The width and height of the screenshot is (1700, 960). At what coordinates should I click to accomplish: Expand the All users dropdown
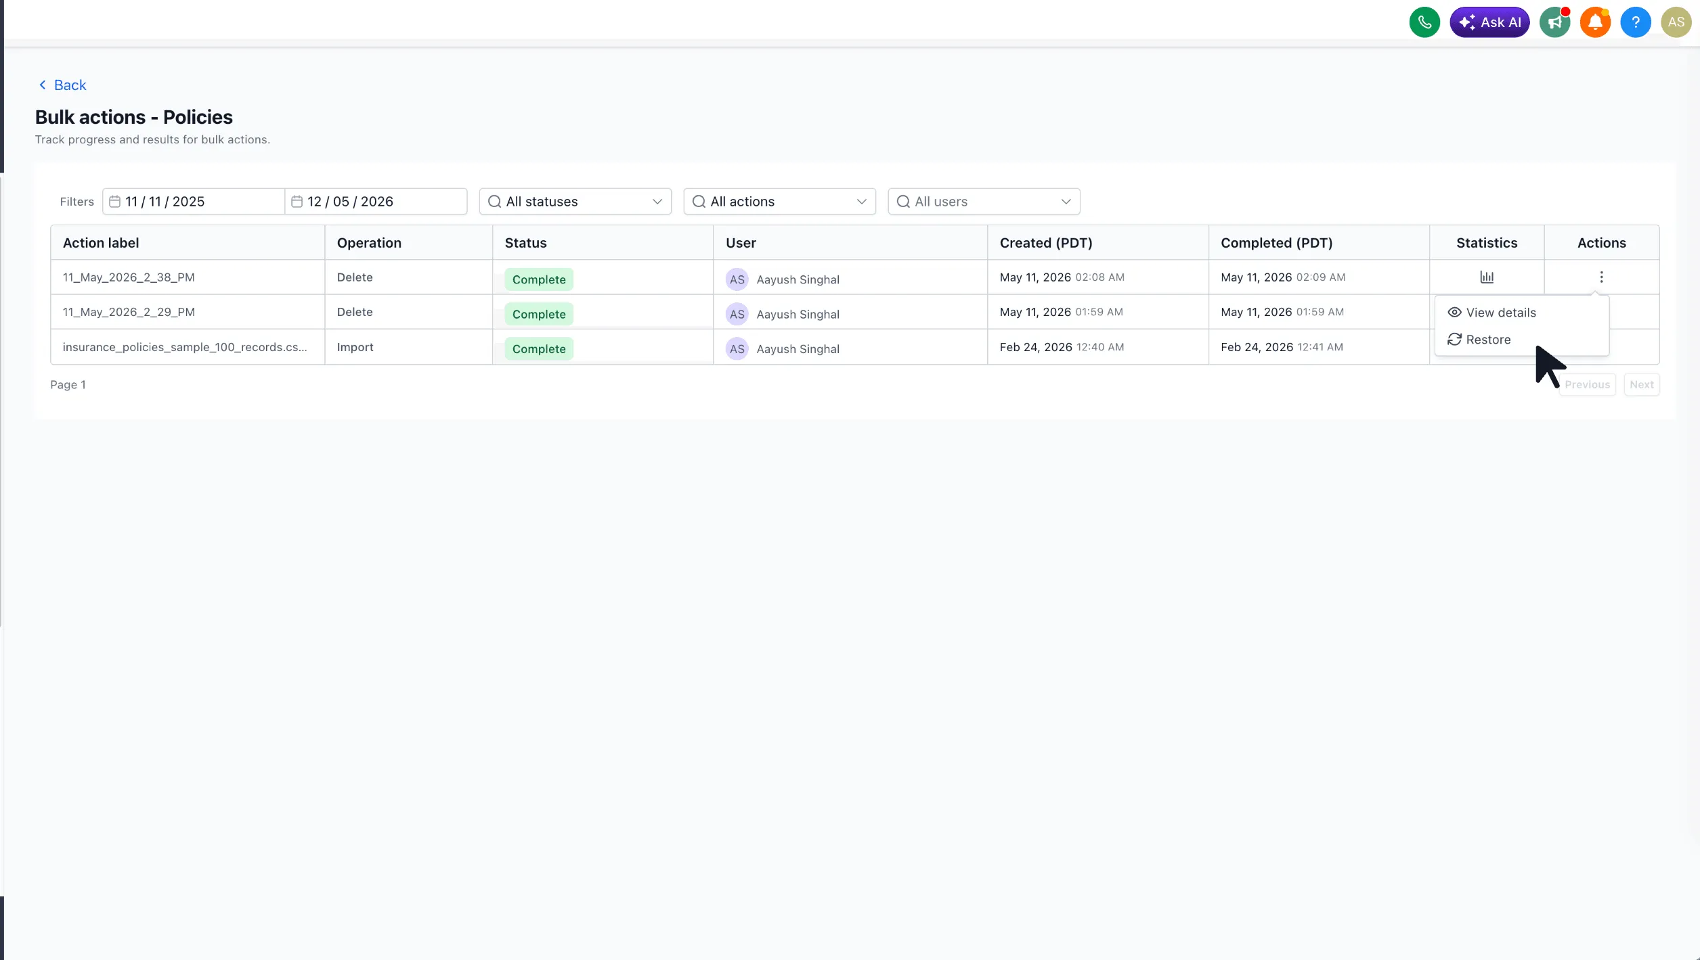[x=984, y=202]
